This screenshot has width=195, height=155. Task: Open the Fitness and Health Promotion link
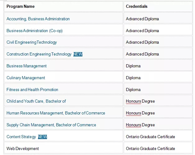coord(32,90)
